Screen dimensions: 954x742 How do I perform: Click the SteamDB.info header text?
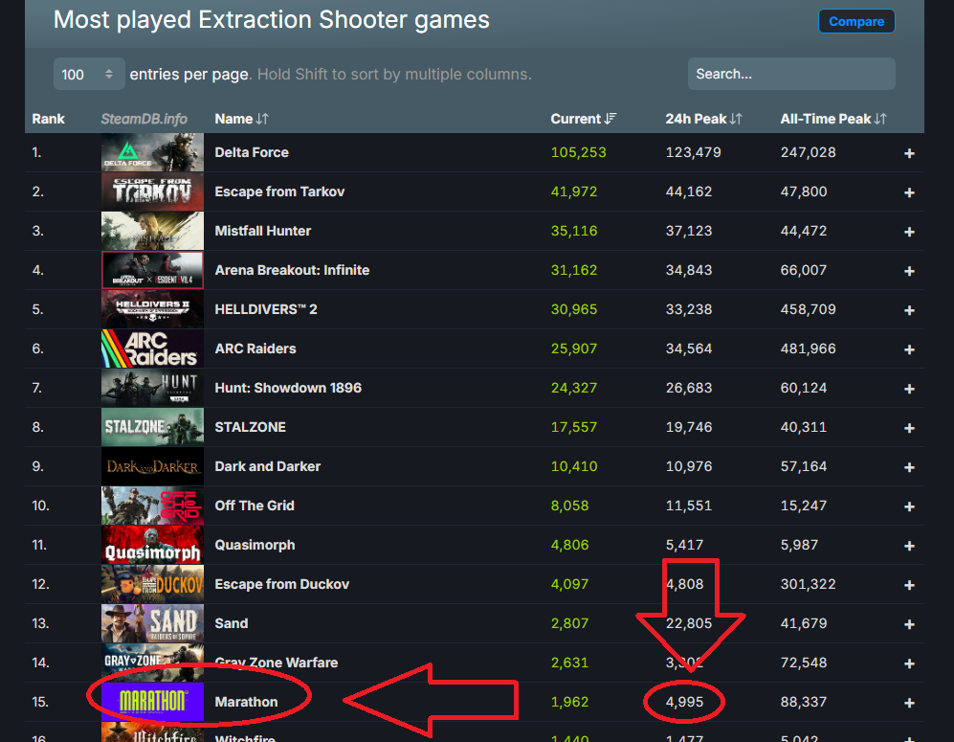click(x=144, y=119)
